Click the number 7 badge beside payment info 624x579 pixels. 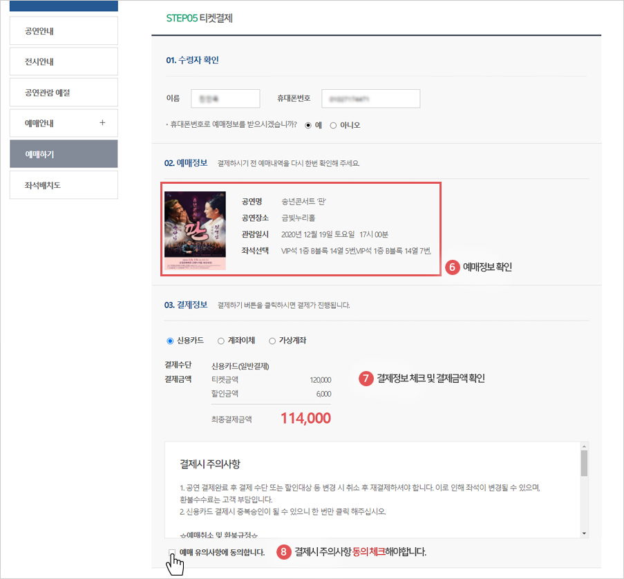pyautogui.click(x=365, y=379)
